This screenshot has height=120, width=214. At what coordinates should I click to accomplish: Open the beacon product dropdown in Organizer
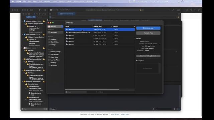point(55,26)
